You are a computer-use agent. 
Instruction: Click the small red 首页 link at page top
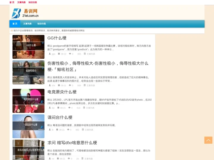(x=12, y=2)
